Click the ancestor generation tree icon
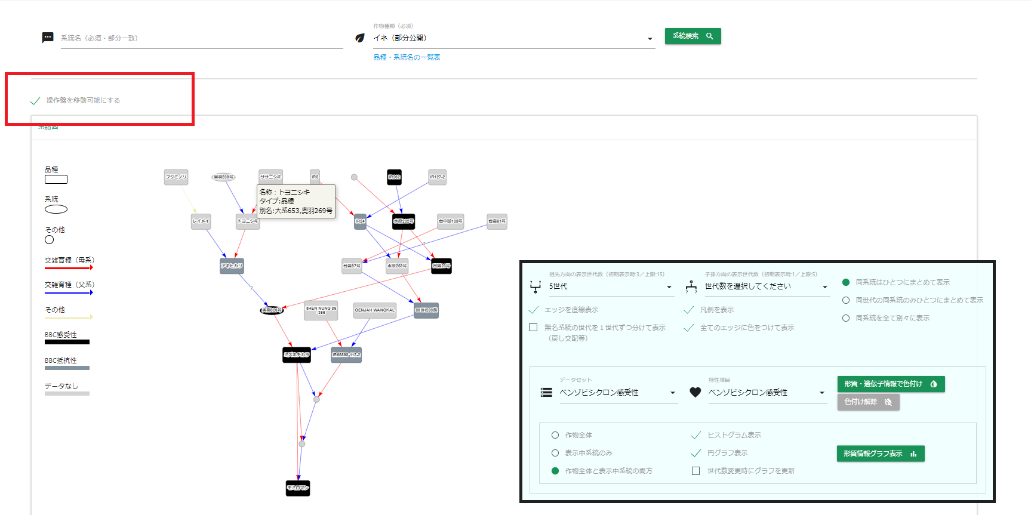This screenshot has height=515, width=1031. pyautogui.click(x=535, y=287)
